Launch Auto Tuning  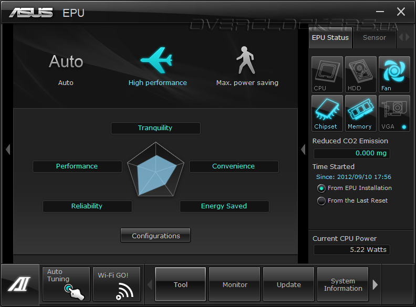coord(66,284)
